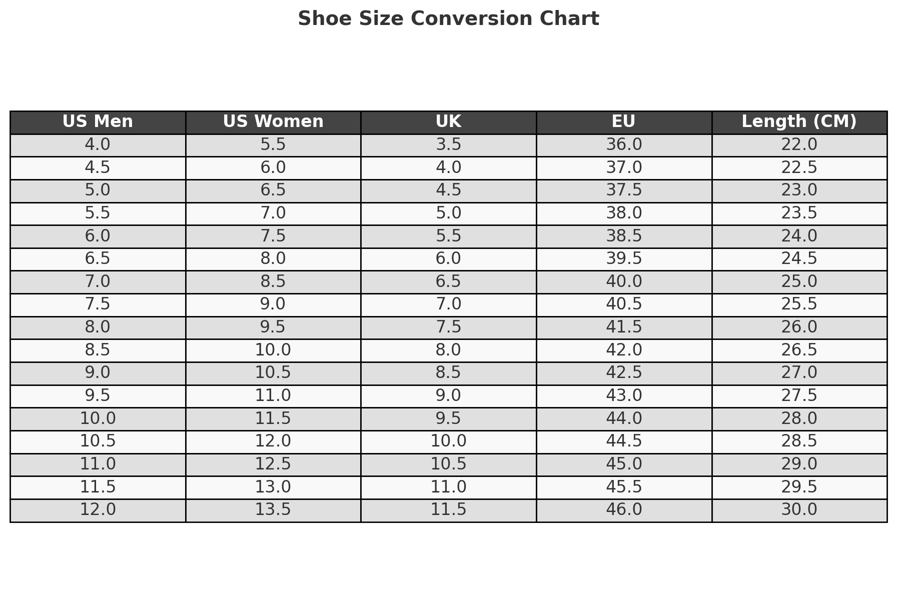Click the UK column header
This screenshot has height=590, width=897.
448,122
